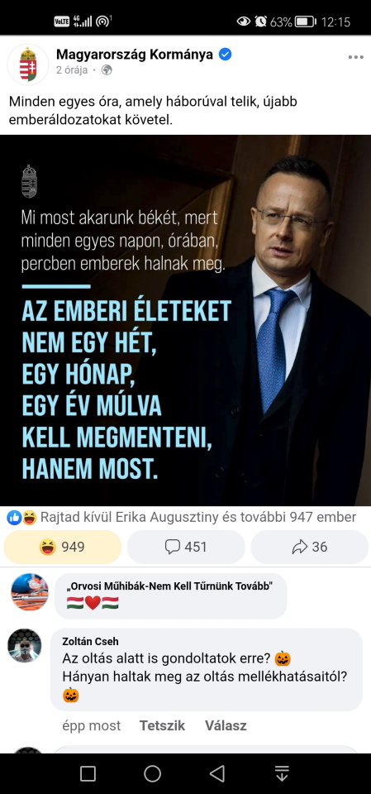Screen dimensions: 371x794
Task: Tap the share button showing 36
Action: [310, 547]
